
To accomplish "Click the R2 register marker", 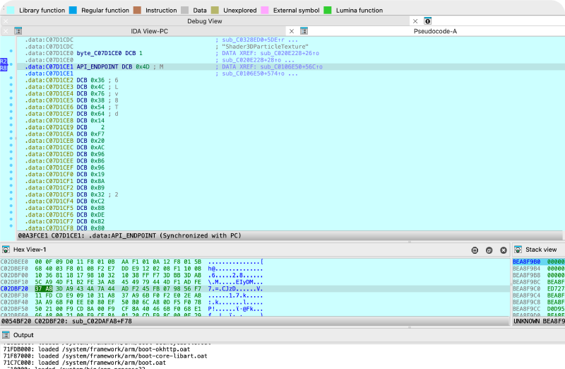I will 4,61.
